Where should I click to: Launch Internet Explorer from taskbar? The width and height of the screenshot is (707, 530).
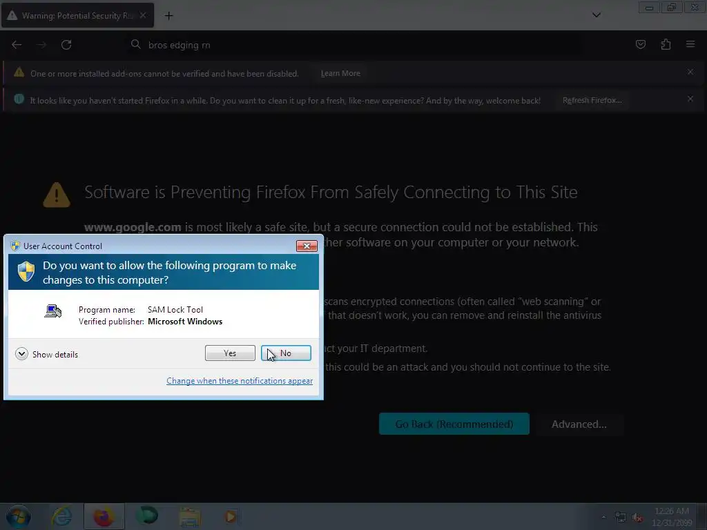click(x=61, y=517)
